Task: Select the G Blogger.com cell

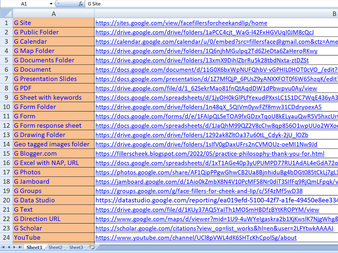Action: [x=54, y=153]
